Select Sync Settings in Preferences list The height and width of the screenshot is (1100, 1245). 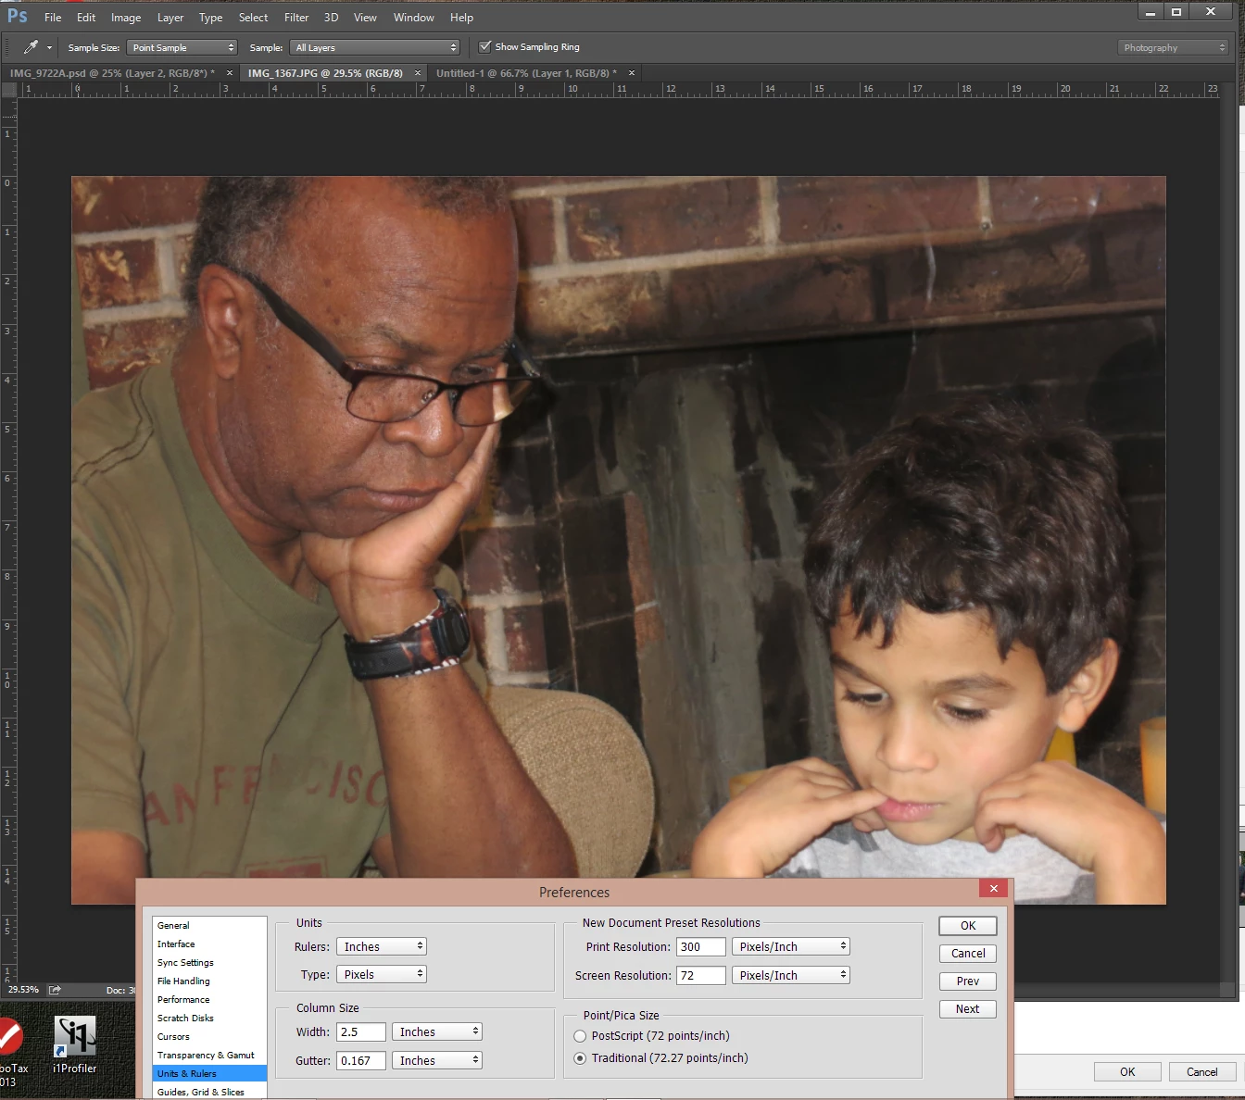pos(209,963)
